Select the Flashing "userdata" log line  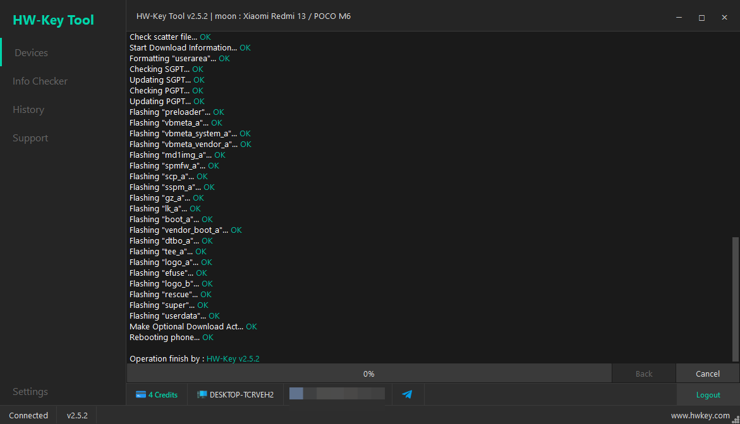(174, 316)
